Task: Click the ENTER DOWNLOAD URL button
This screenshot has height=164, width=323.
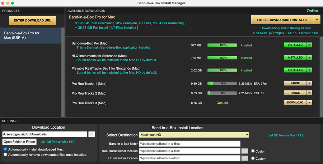Action: 32,20
